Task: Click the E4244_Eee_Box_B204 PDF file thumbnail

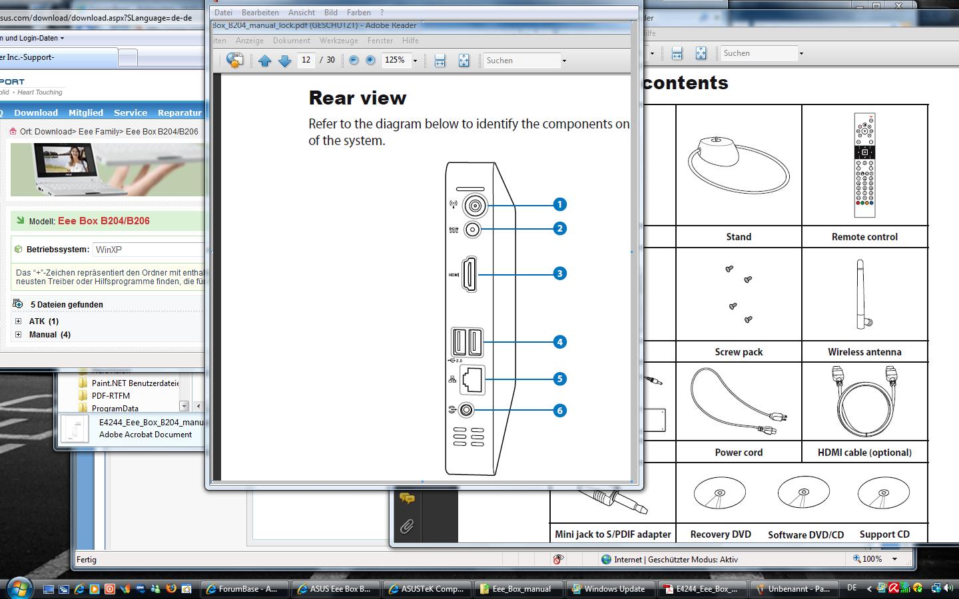Action: pos(74,429)
